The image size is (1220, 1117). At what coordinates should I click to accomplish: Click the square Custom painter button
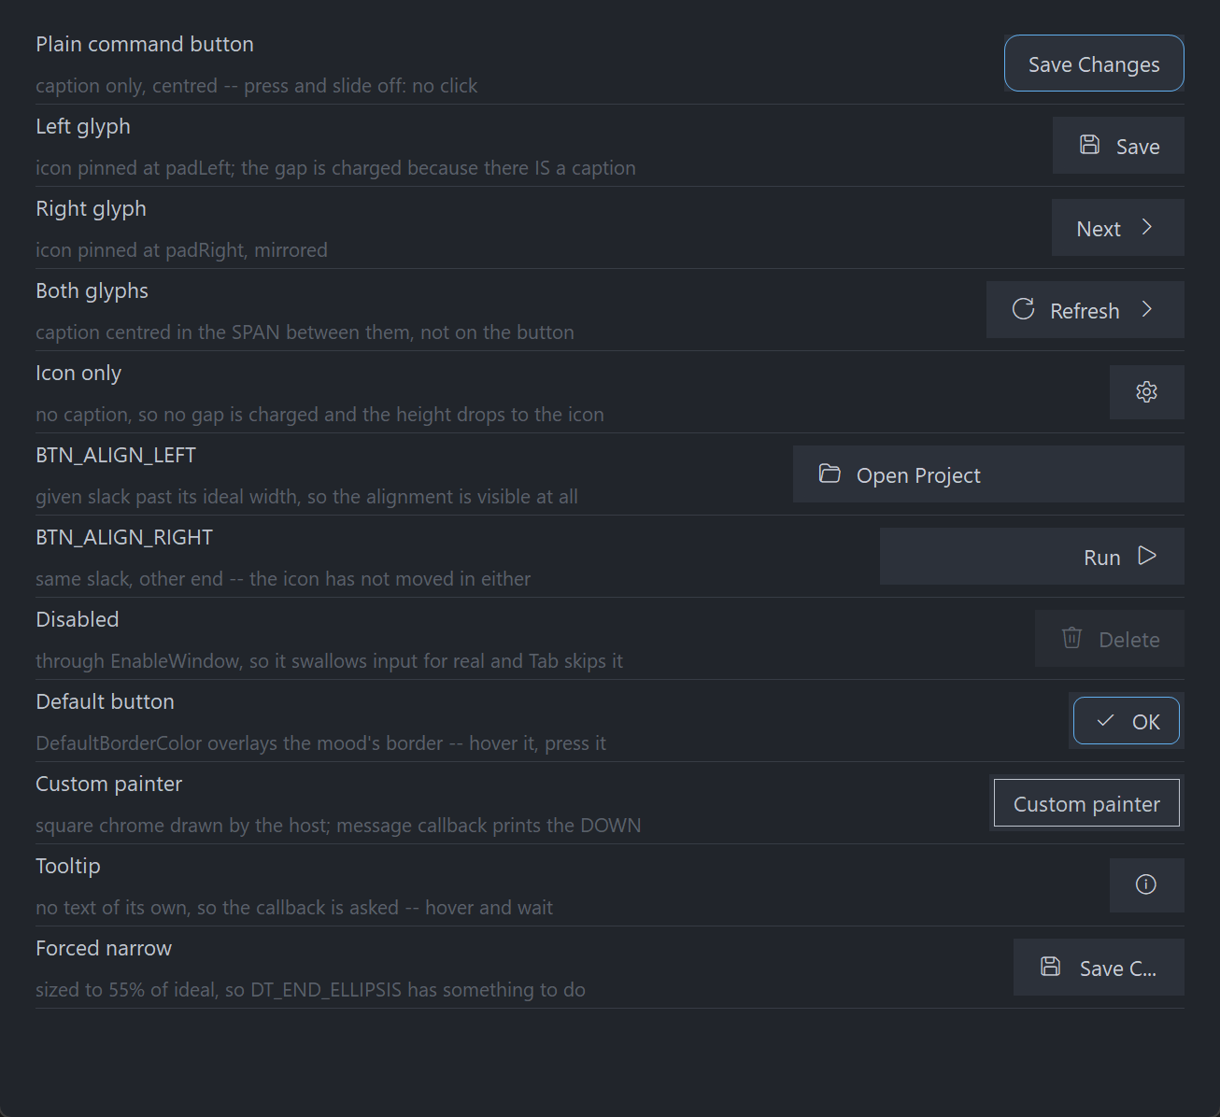coord(1086,803)
